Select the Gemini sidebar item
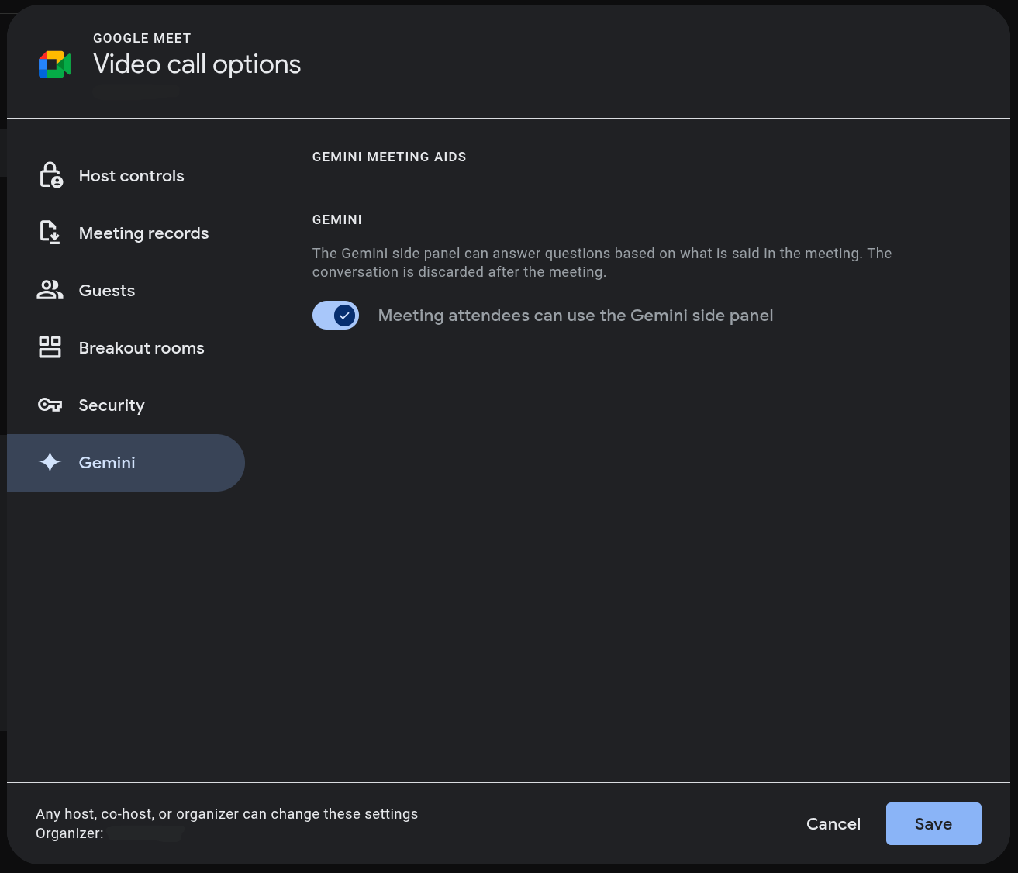This screenshot has height=873, width=1018. pyautogui.click(x=126, y=463)
